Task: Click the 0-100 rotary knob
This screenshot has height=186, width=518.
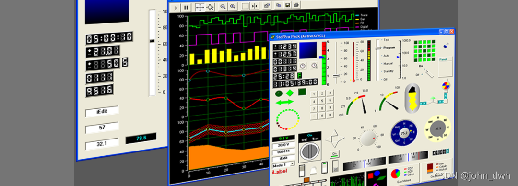Action: point(368,139)
